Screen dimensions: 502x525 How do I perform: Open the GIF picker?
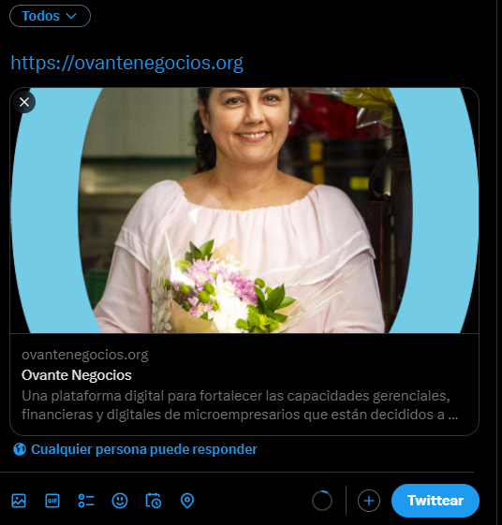click(52, 501)
